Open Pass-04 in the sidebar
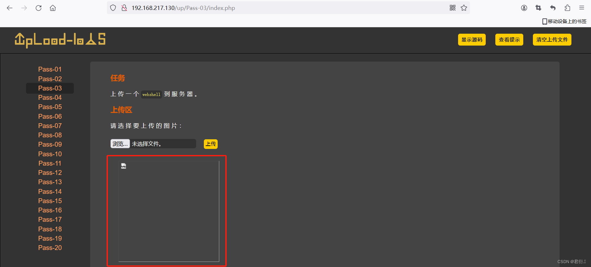This screenshot has height=267, width=591. click(50, 98)
